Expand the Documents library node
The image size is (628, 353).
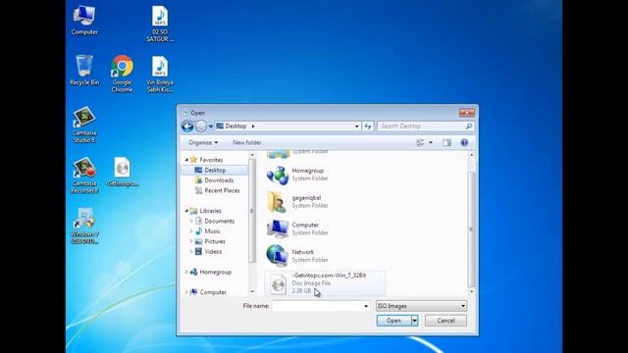[191, 221]
